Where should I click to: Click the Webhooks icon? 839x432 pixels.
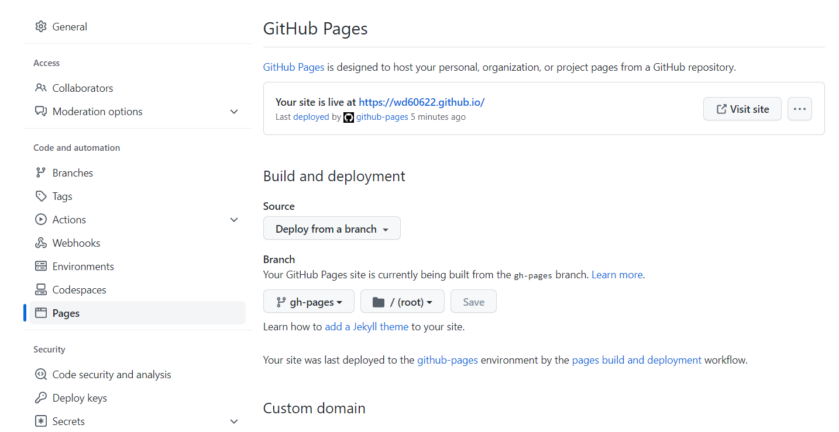[x=40, y=243]
